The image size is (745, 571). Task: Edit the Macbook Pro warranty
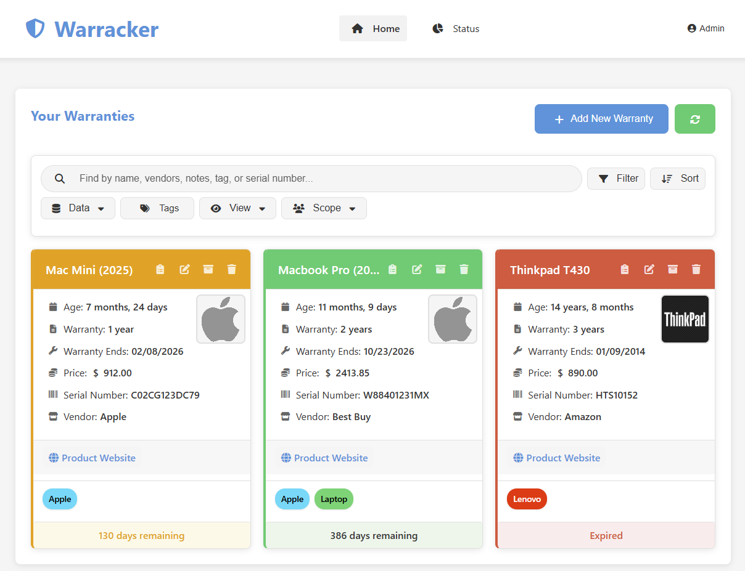pyautogui.click(x=417, y=269)
